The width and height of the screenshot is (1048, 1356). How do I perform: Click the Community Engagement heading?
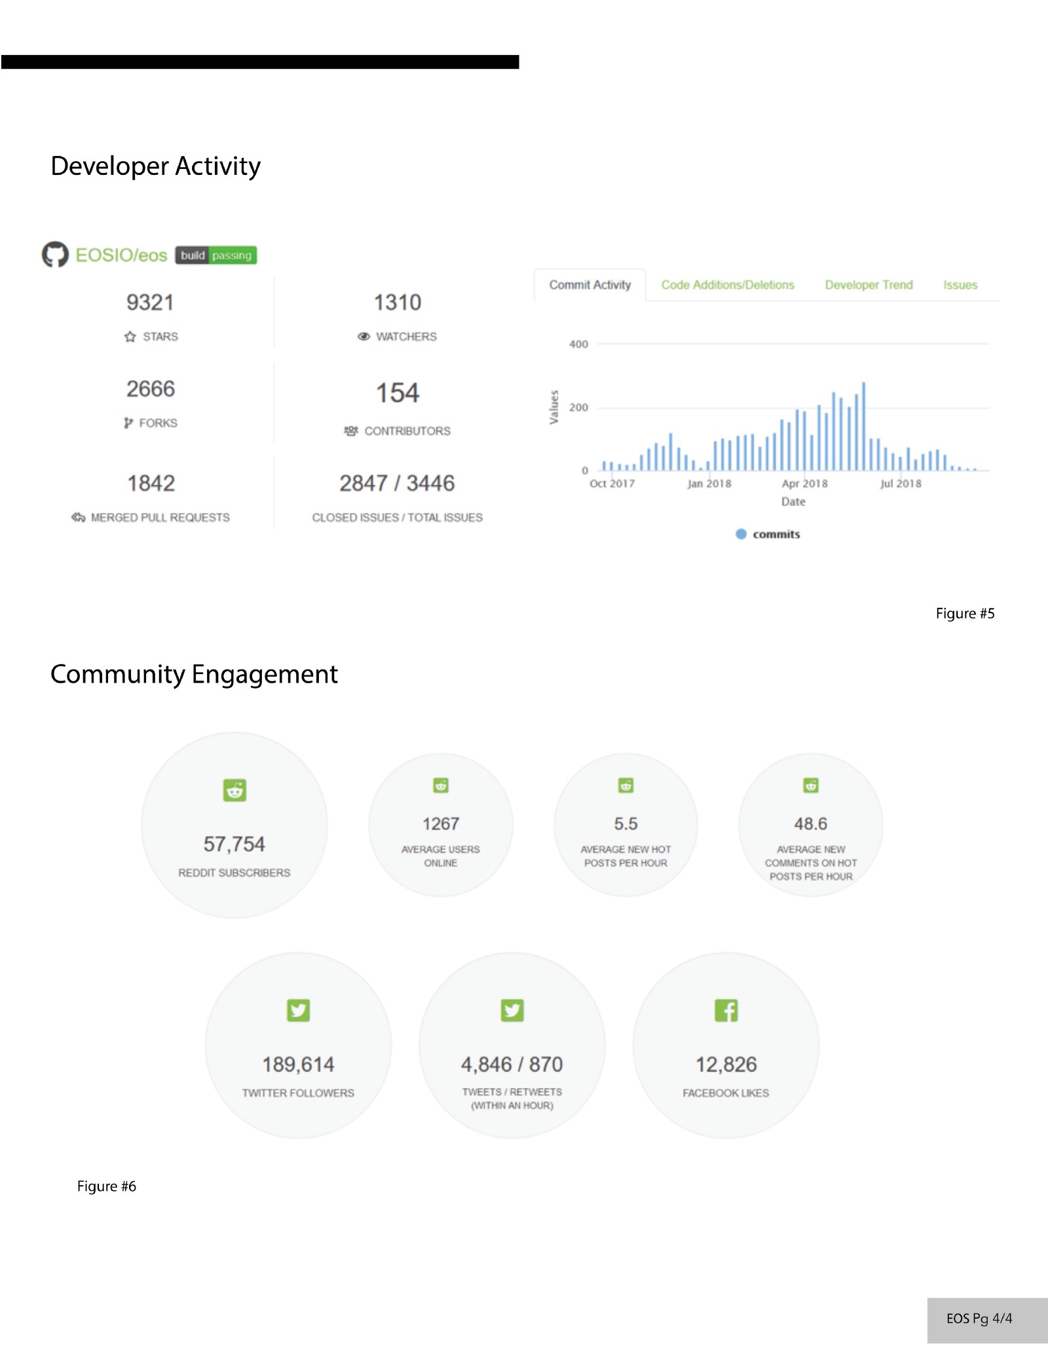(x=194, y=675)
